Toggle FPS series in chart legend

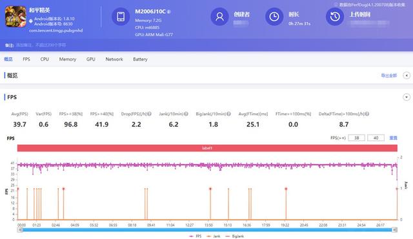[195, 236]
